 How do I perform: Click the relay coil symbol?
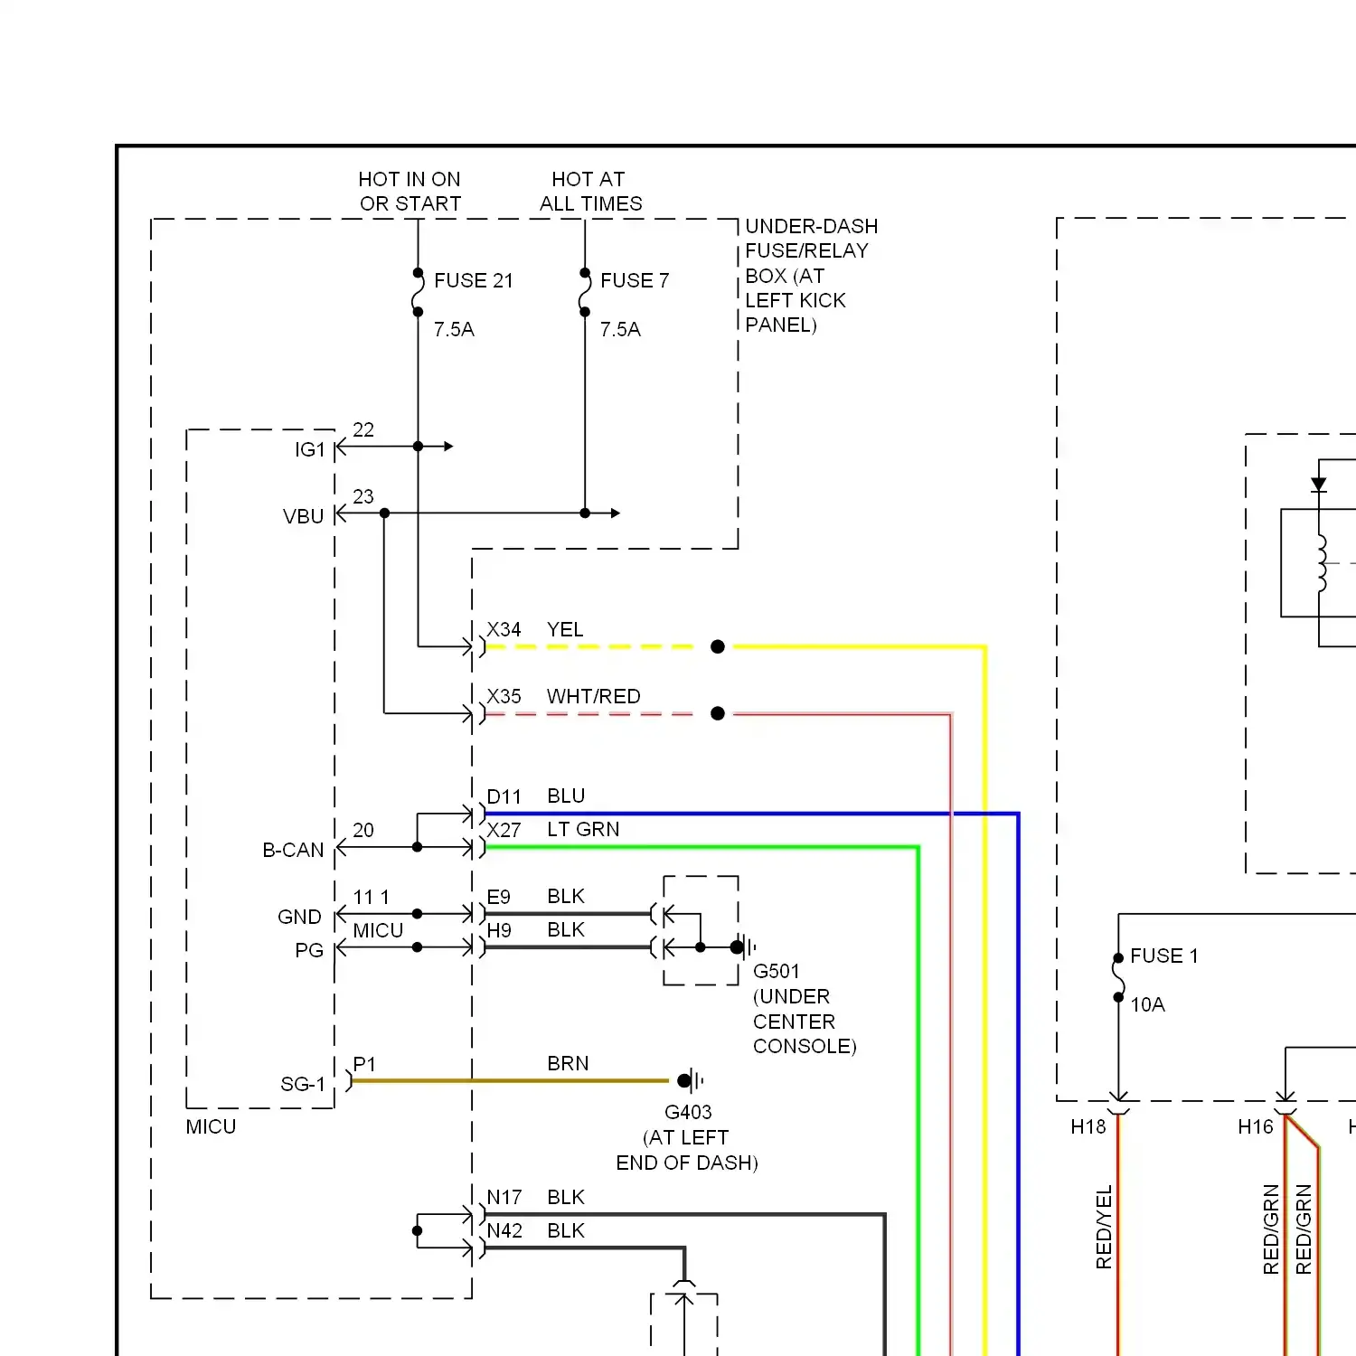tap(1322, 563)
